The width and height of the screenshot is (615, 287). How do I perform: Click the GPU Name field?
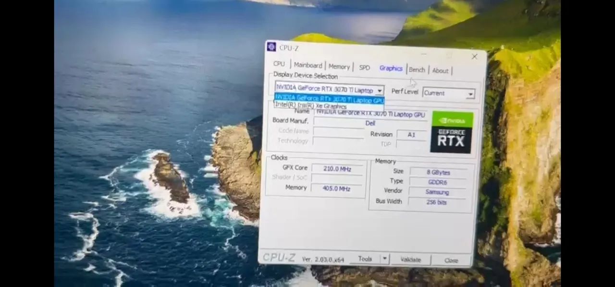[370, 113]
